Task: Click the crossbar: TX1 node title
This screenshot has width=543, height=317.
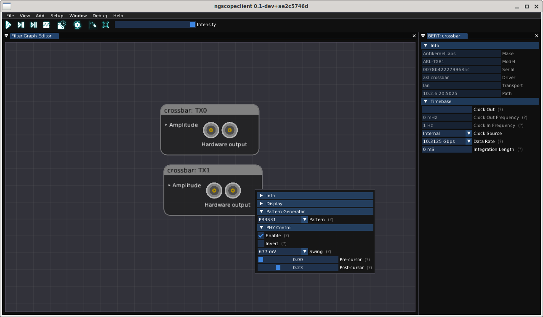Action: pyautogui.click(x=189, y=170)
